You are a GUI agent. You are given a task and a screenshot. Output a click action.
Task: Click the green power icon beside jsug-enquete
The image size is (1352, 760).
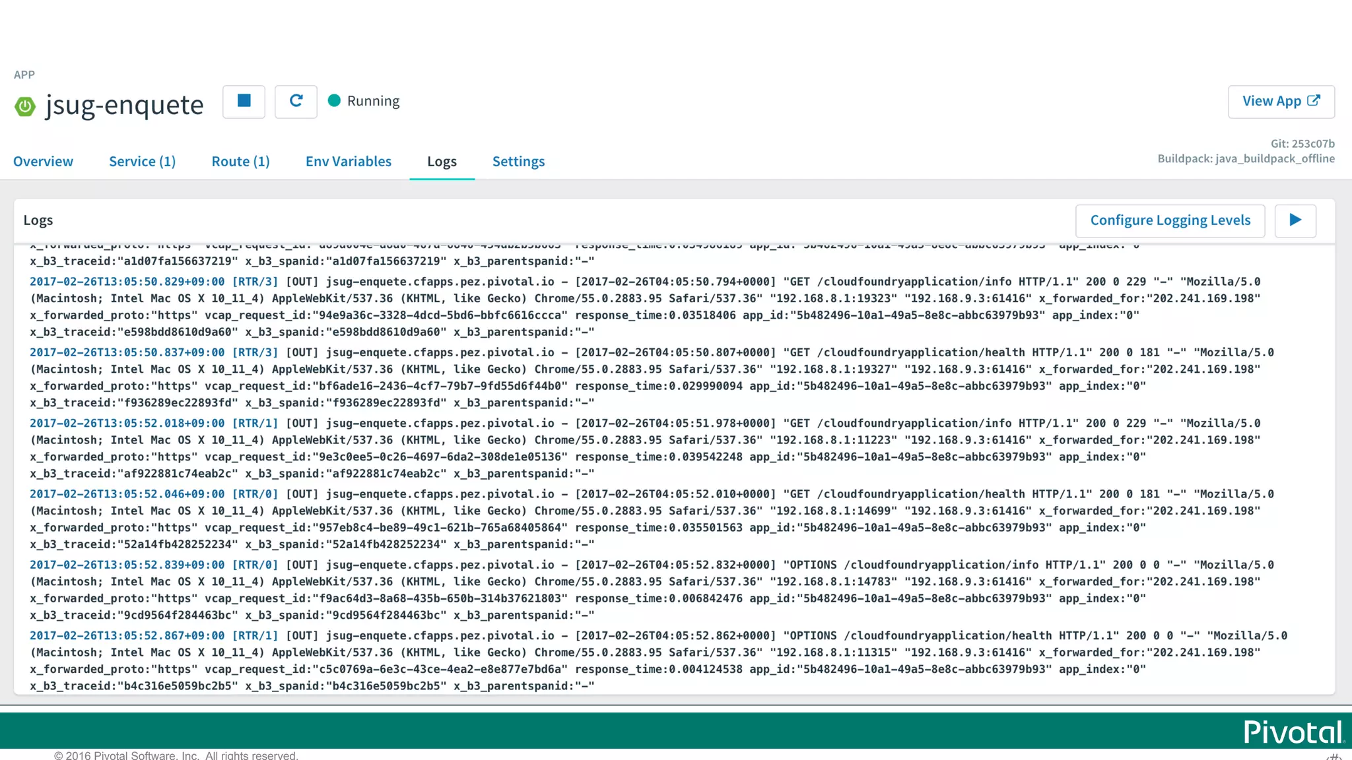point(25,106)
